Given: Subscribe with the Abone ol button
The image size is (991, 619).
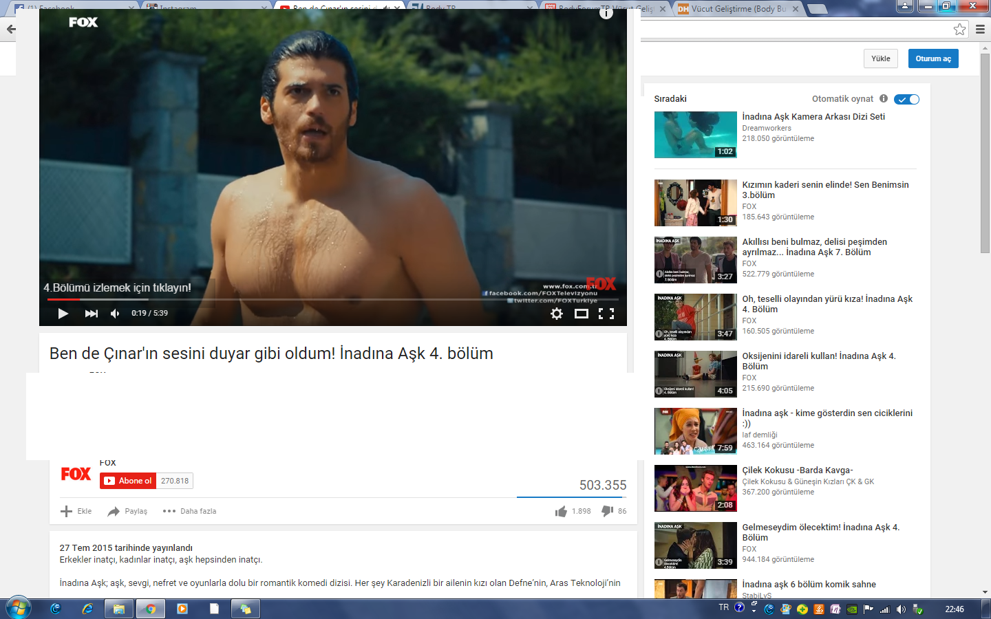Looking at the screenshot, I should [x=129, y=481].
